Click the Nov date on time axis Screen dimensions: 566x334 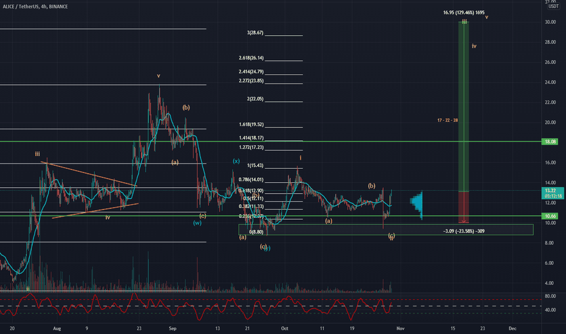[x=400, y=329]
